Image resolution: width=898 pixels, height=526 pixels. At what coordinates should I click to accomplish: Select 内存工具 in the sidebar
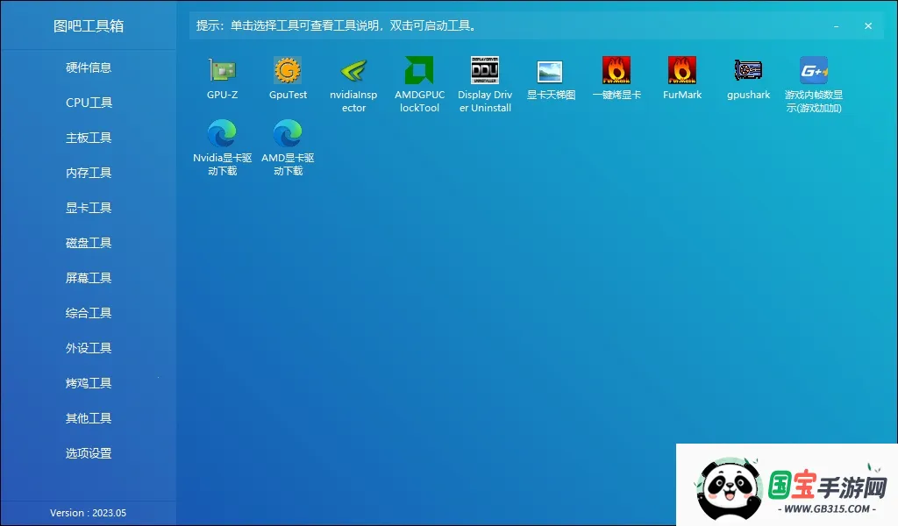click(x=88, y=173)
